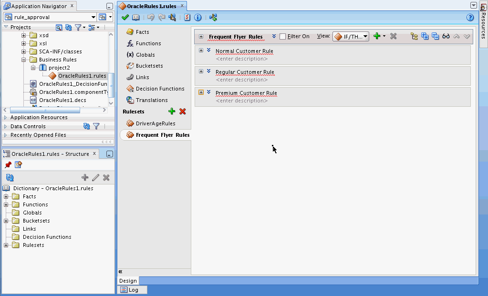Screen dimensions: 488x296
Task: Expand the Premium Customer Rule plus box
Action: (x=201, y=92)
